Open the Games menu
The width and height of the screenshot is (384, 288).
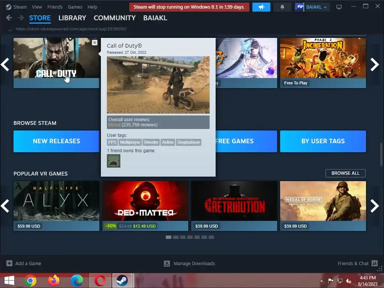pos(75,7)
